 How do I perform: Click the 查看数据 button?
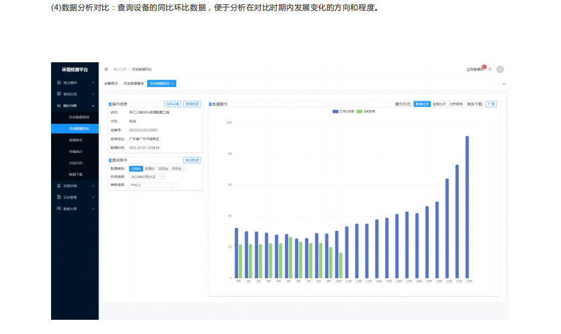click(x=192, y=104)
